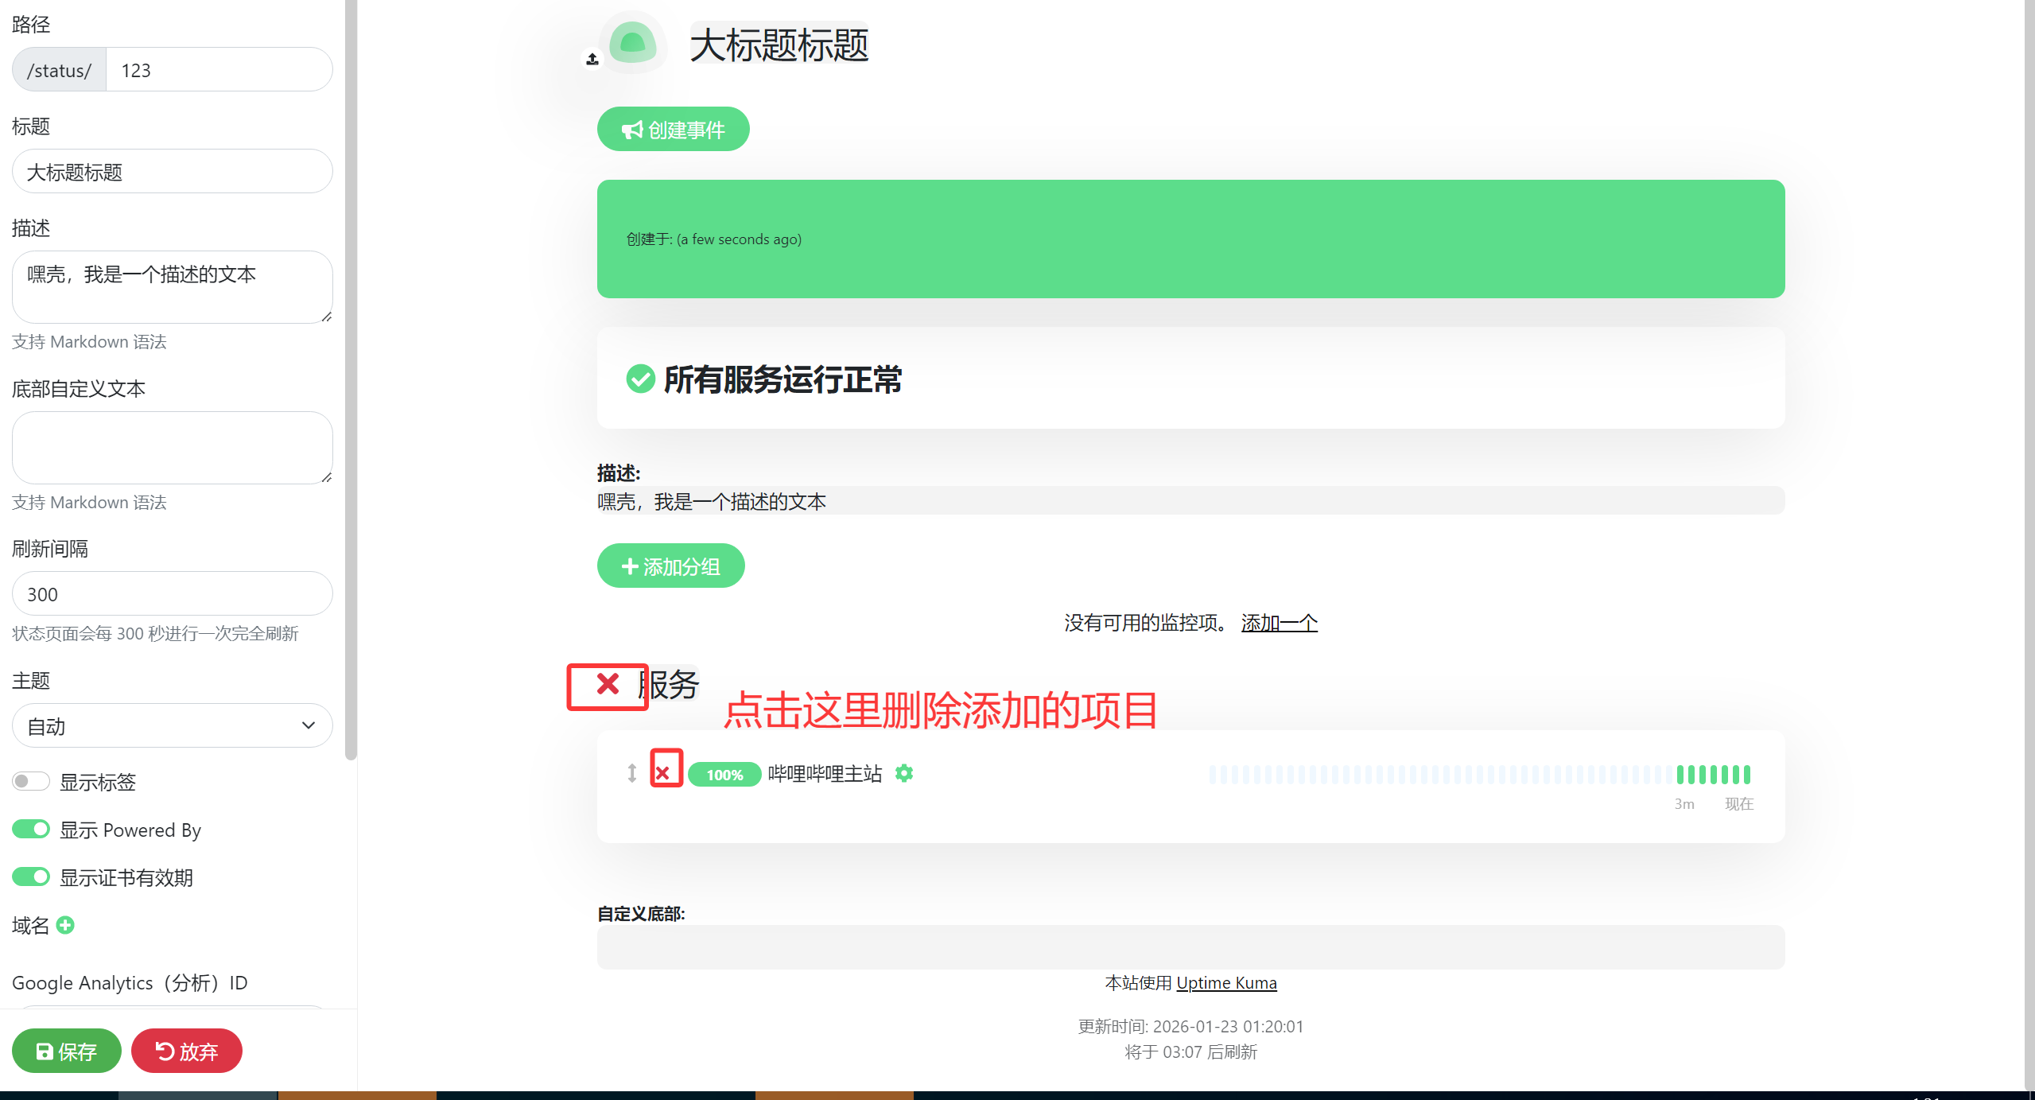Click the 服务 group title
The height and width of the screenshot is (1100, 2035).
click(669, 685)
